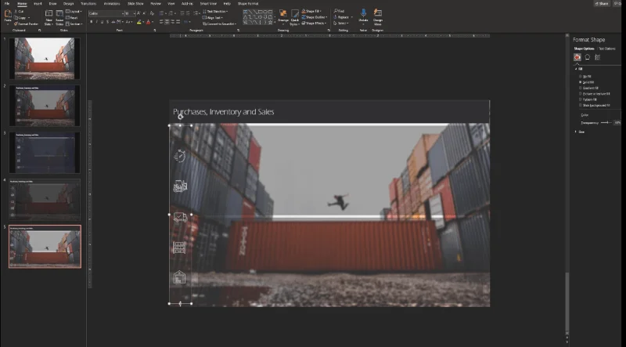
Task: Select Picture or texture fill option
Action: coord(595,93)
